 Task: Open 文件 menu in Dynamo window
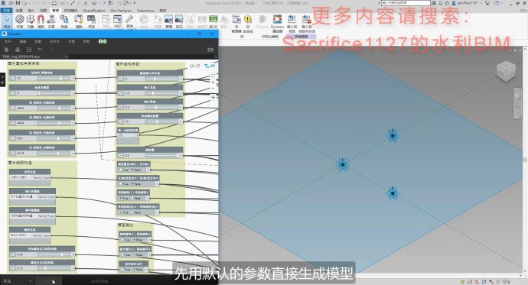[x=8, y=41]
